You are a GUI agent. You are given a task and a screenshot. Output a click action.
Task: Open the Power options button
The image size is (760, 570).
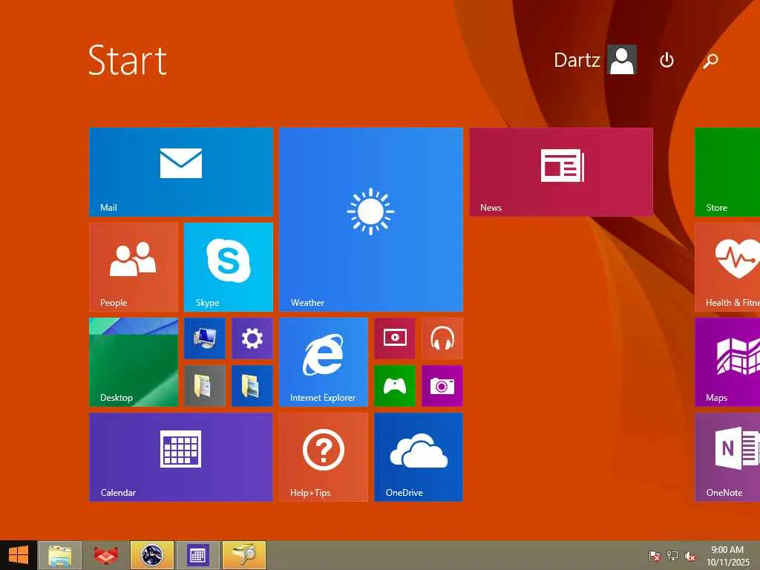[667, 60]
